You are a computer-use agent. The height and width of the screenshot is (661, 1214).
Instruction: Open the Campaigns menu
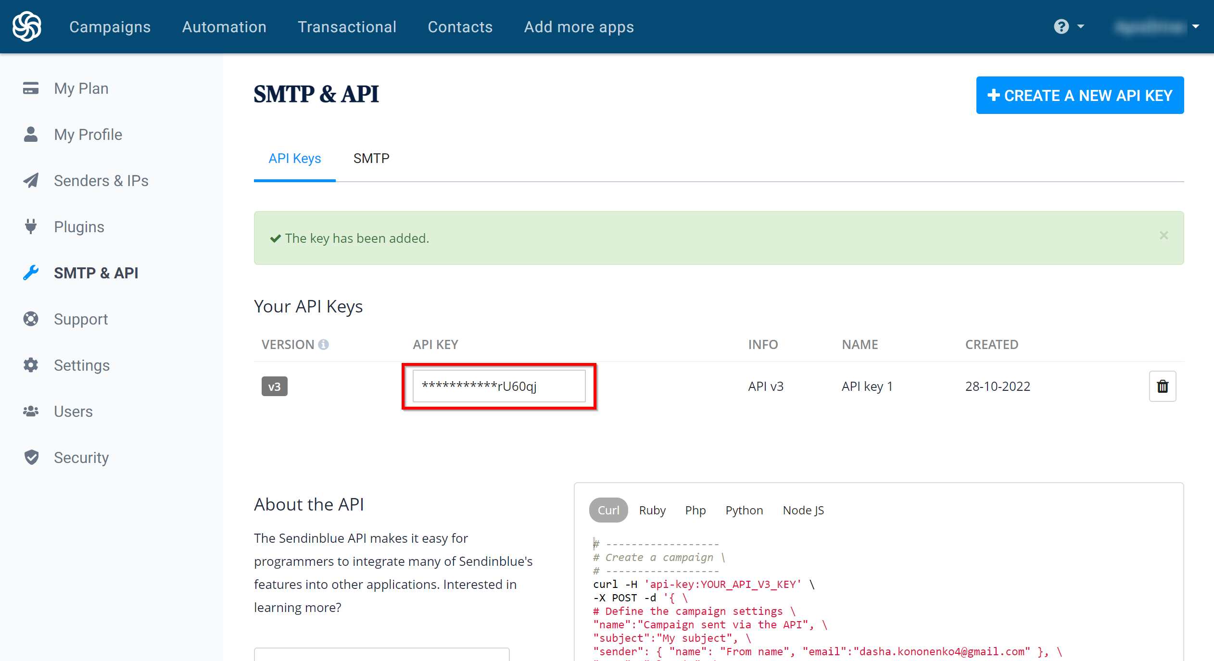110,27
